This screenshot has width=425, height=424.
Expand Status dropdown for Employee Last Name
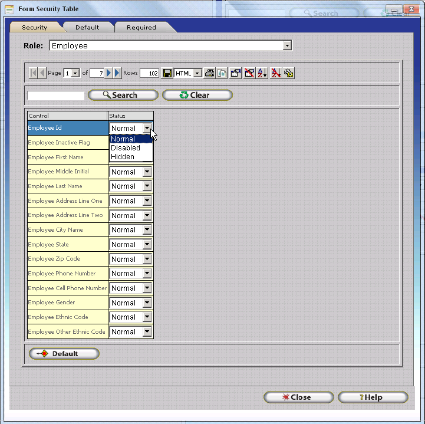tap(147, 186)
